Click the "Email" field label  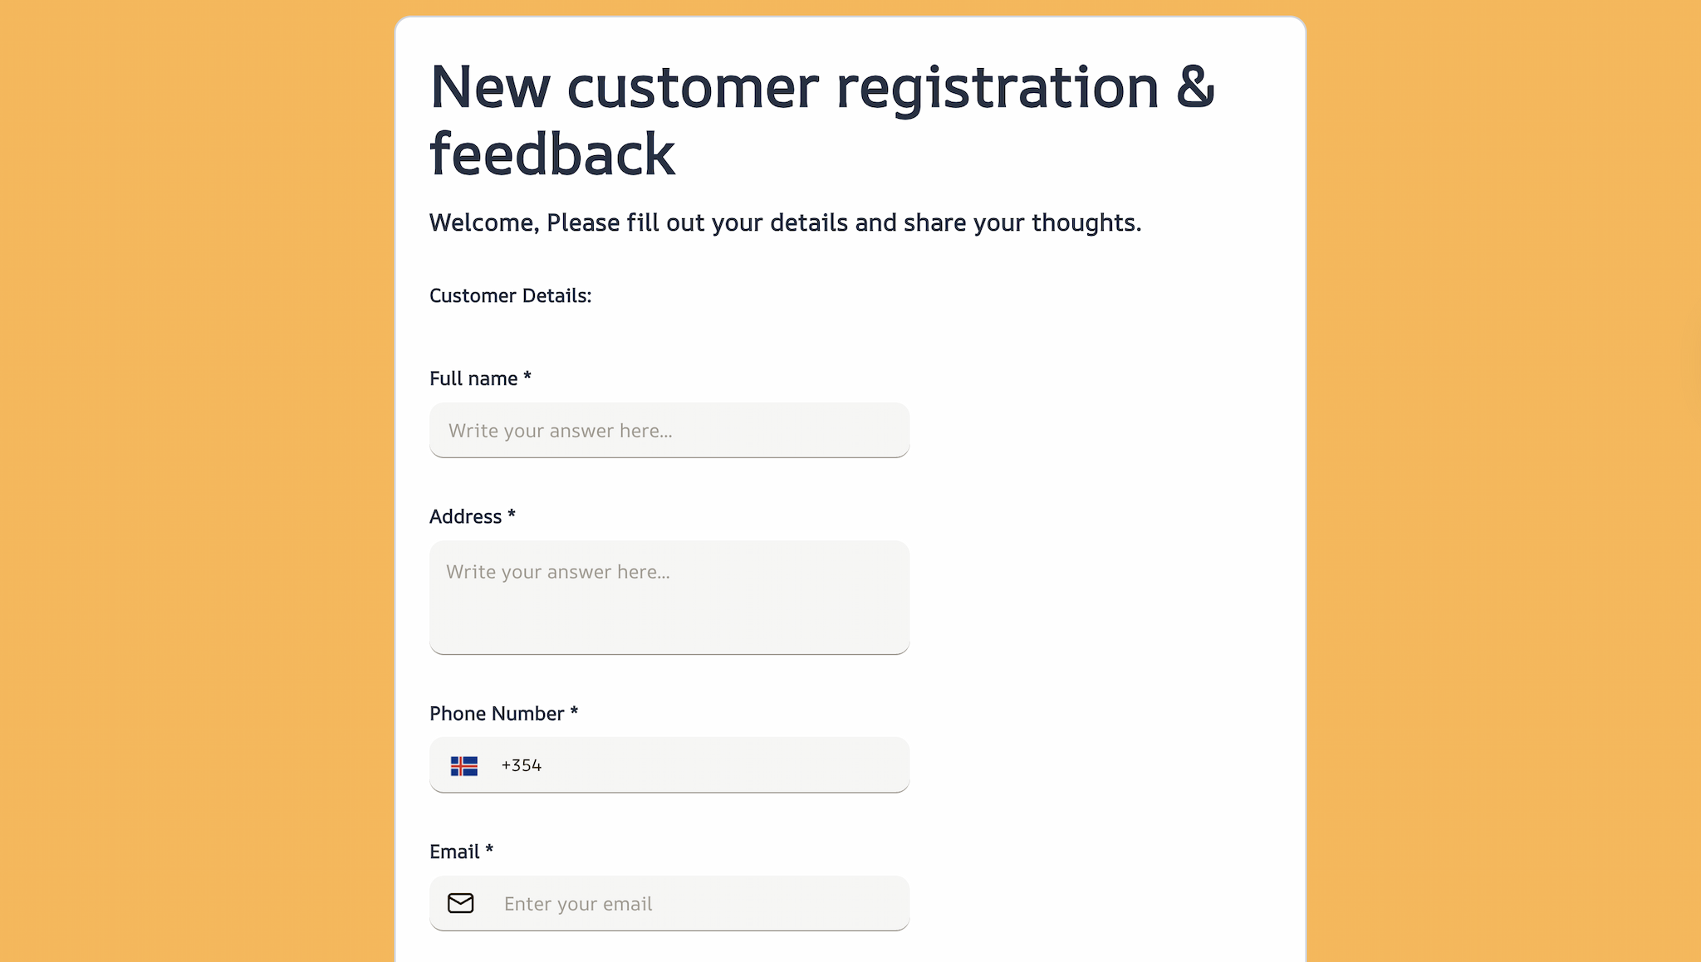[454, 852]
